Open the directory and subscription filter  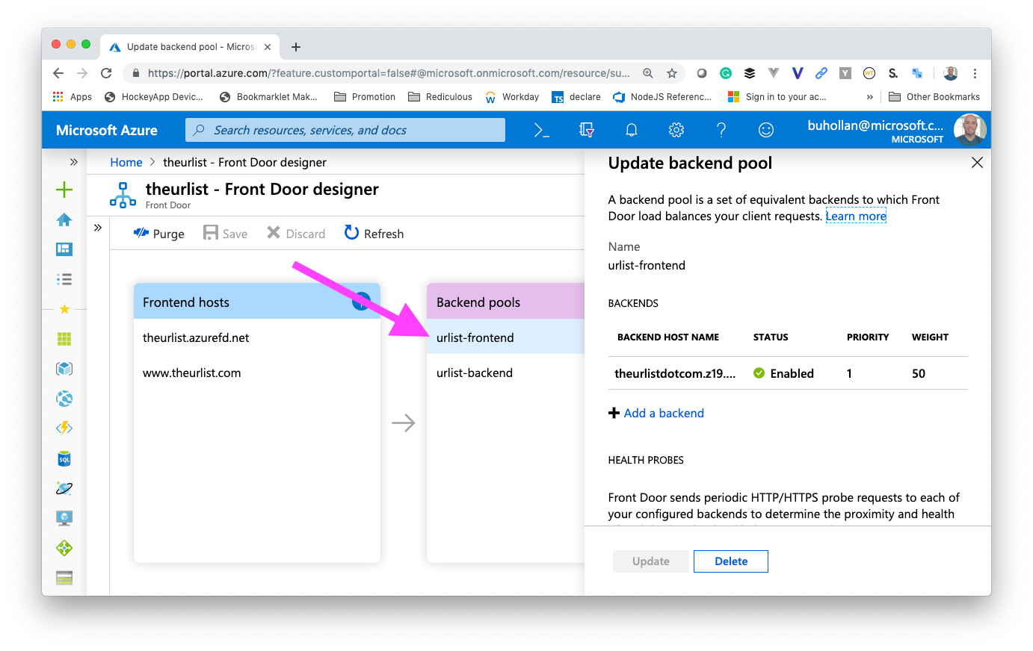click(x=587, y=130)
